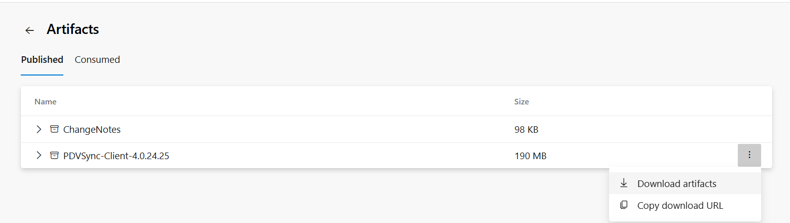The width and height of the screenshot is (790, 223).
Task: Switch to the Consumed tab
Action: (x=97, y=60)
